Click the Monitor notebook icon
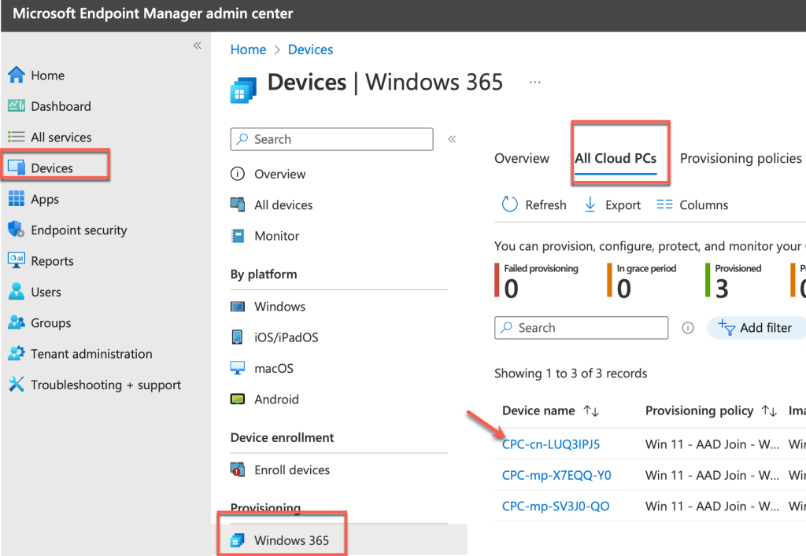The image size is (806, 556). (238, 236)
